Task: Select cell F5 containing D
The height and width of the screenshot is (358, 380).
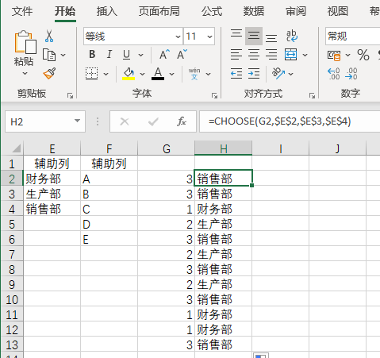Action: [x=109, y=225]
